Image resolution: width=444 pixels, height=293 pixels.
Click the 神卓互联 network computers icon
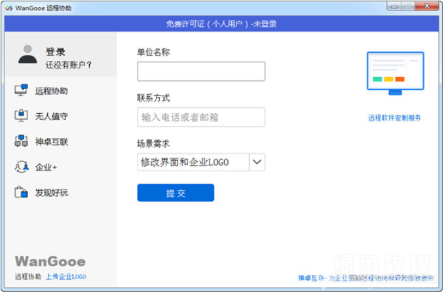pos(21,141)
